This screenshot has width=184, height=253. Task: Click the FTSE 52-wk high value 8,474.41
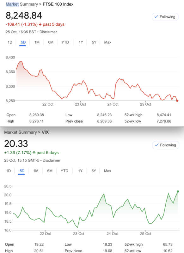tap(164, 115)
